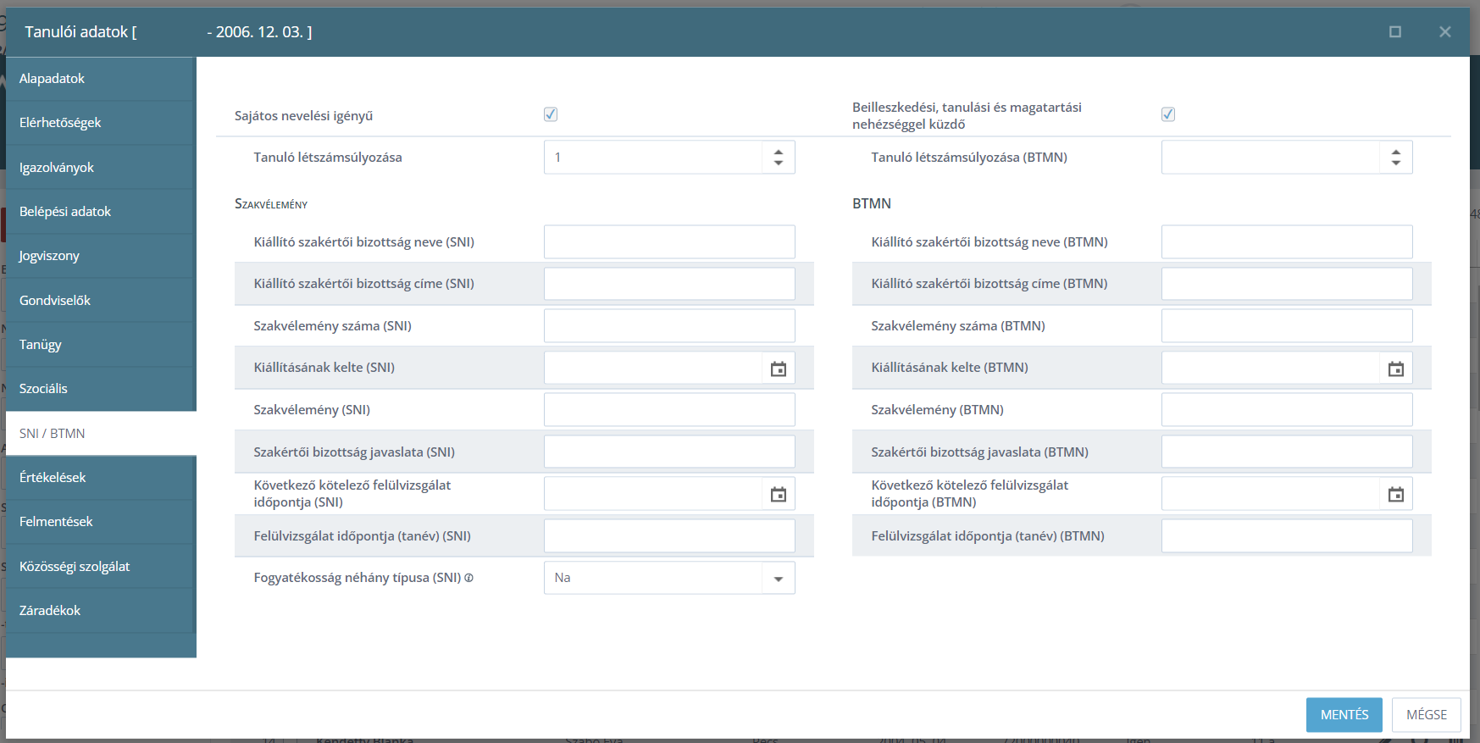The image size is (1480, 743).
Task: Click Szakvélemény (BTMN) text field
Action: pos(1287,410)
